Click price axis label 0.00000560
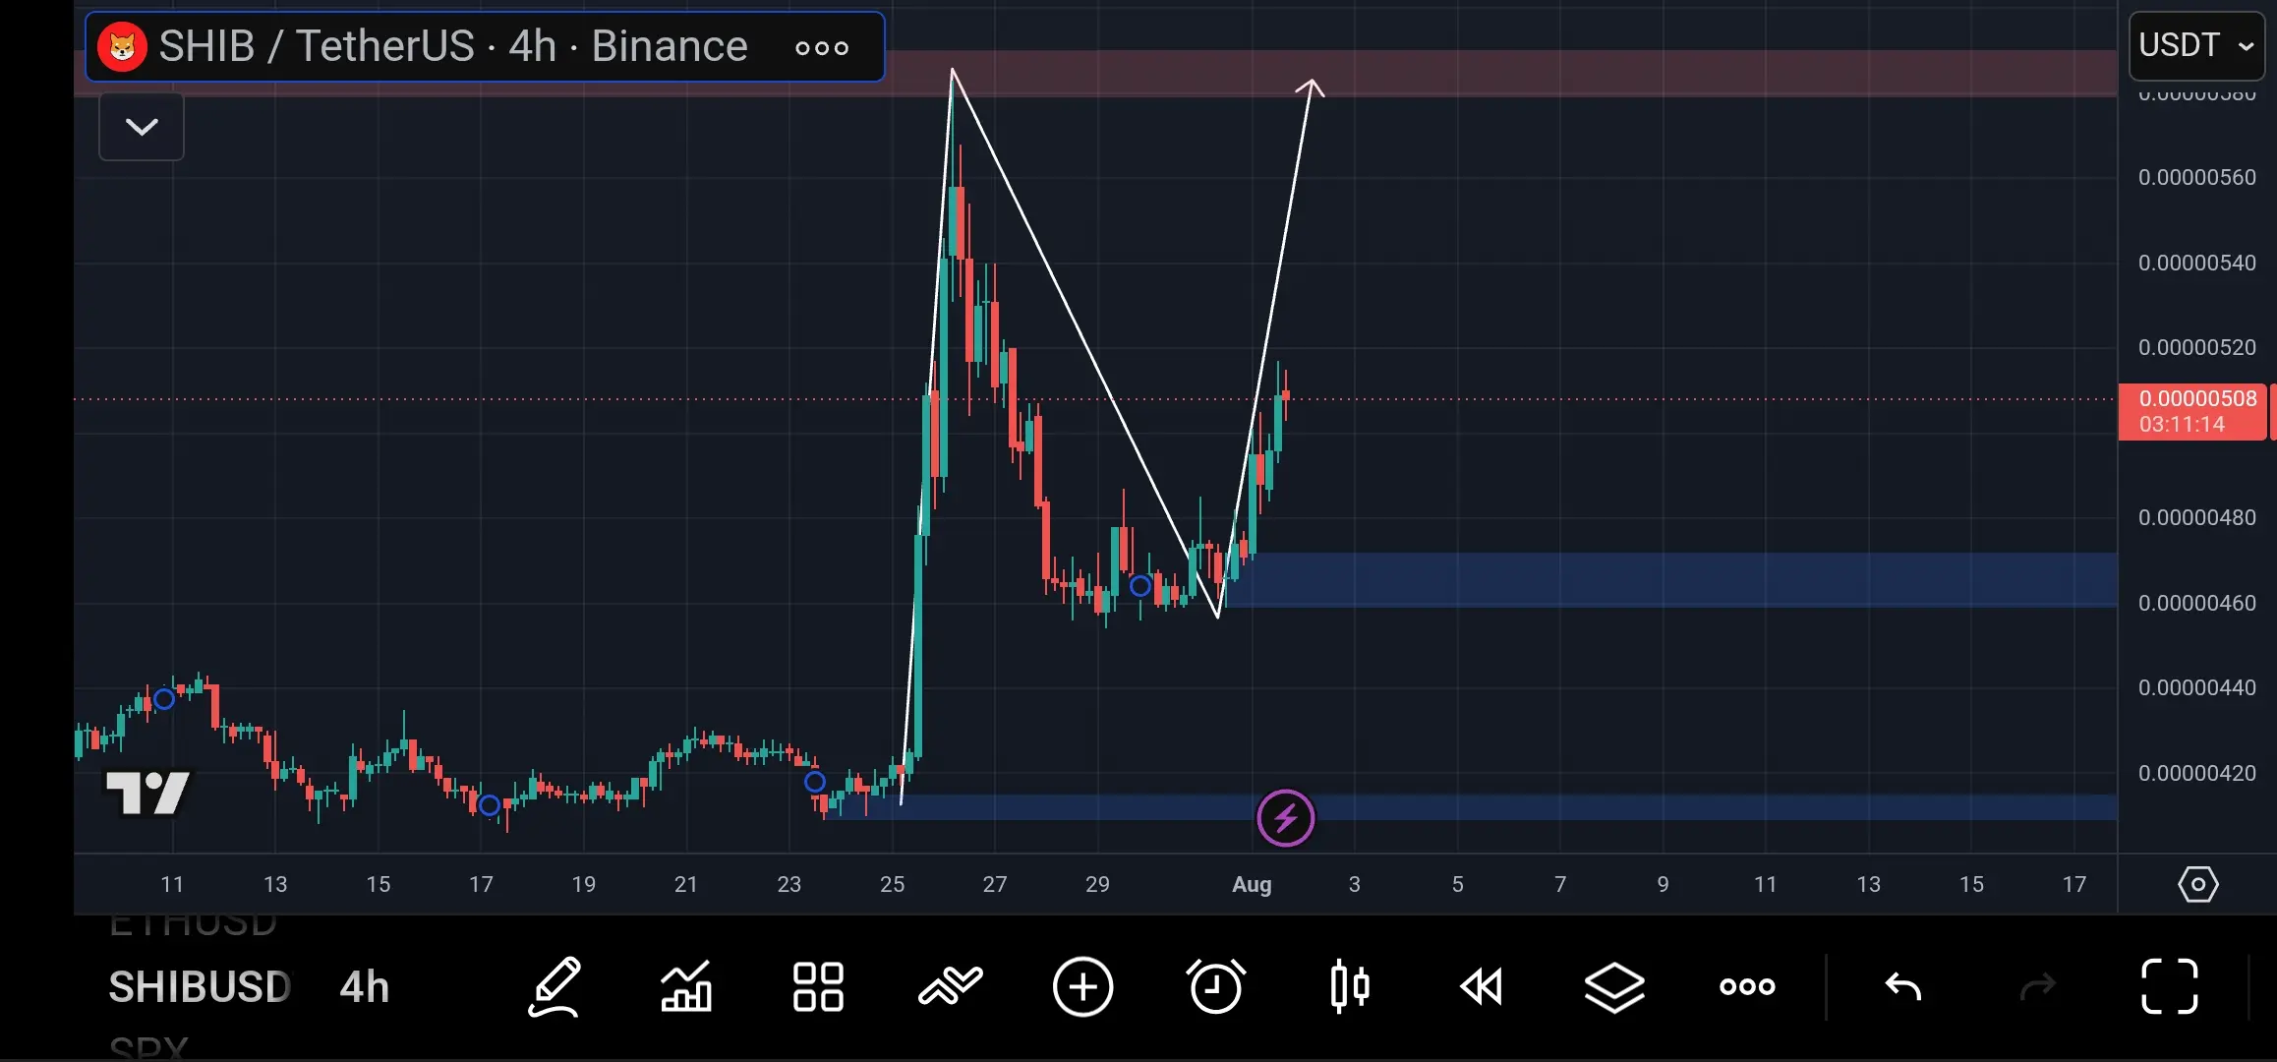 click(x=2197, y=177)
